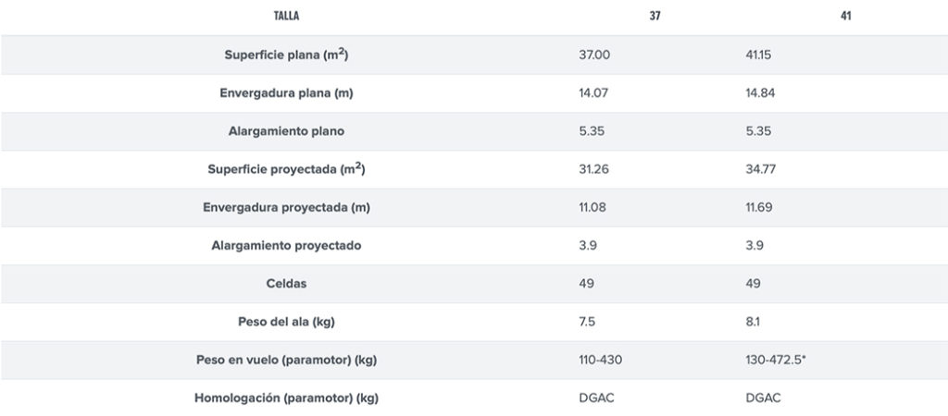Select the Alargamiento plano label

(x=286, y=131)
